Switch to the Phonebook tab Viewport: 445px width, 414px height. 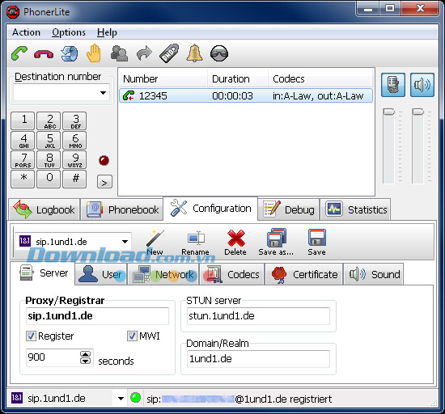tap(122, 209)
